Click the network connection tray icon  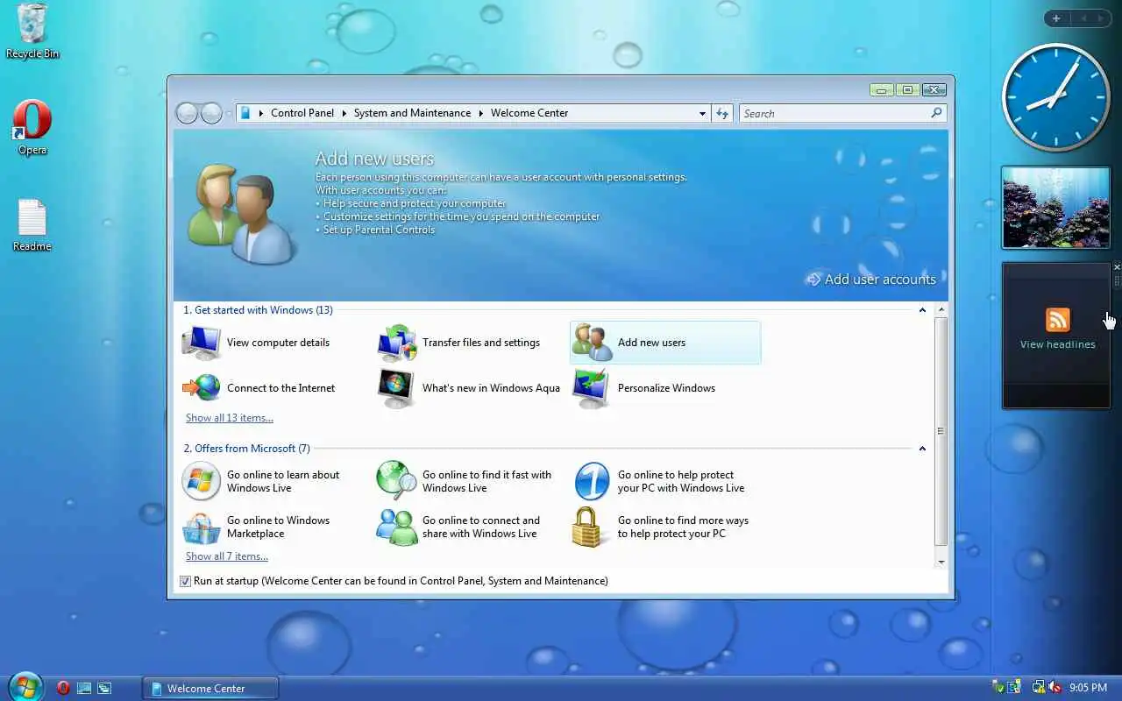pyautogui.click(x=1039, y=688)
